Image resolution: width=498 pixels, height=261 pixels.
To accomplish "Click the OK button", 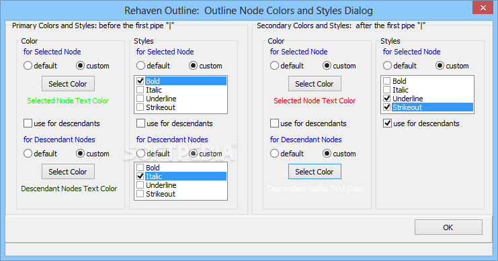I will click(448, 227).
